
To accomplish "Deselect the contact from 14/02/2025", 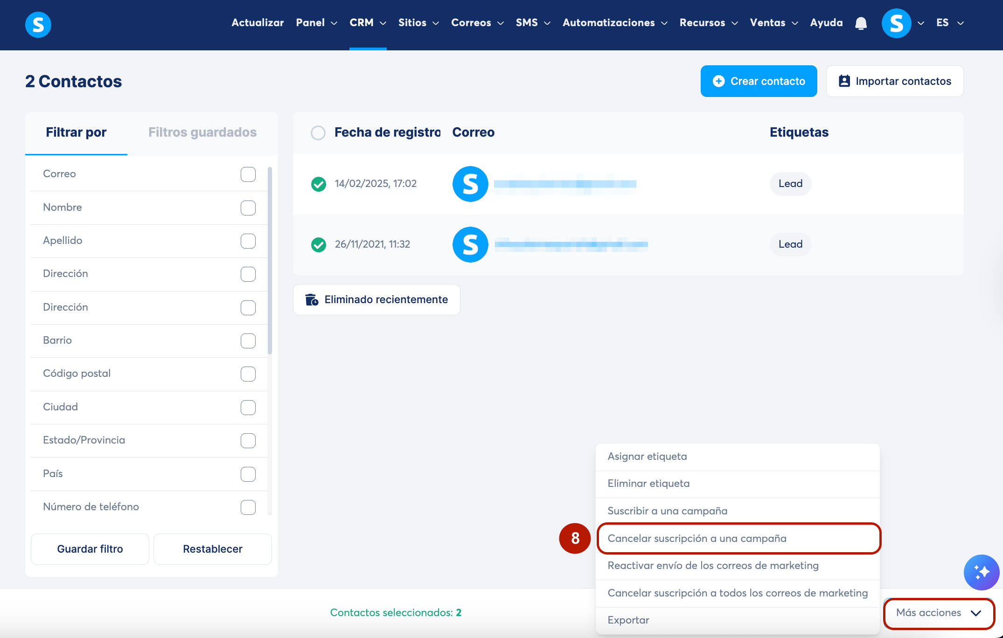I will pyautogui.click(x=319, y=184).
